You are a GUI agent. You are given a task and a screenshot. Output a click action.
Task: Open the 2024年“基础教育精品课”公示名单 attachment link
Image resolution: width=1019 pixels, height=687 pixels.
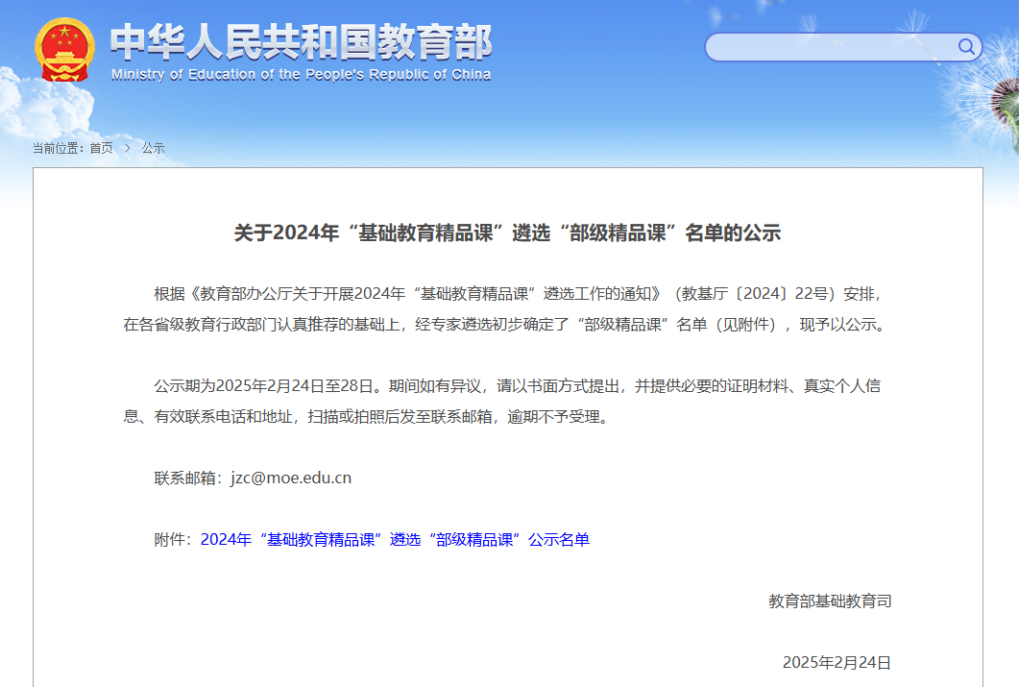(395, 539)
